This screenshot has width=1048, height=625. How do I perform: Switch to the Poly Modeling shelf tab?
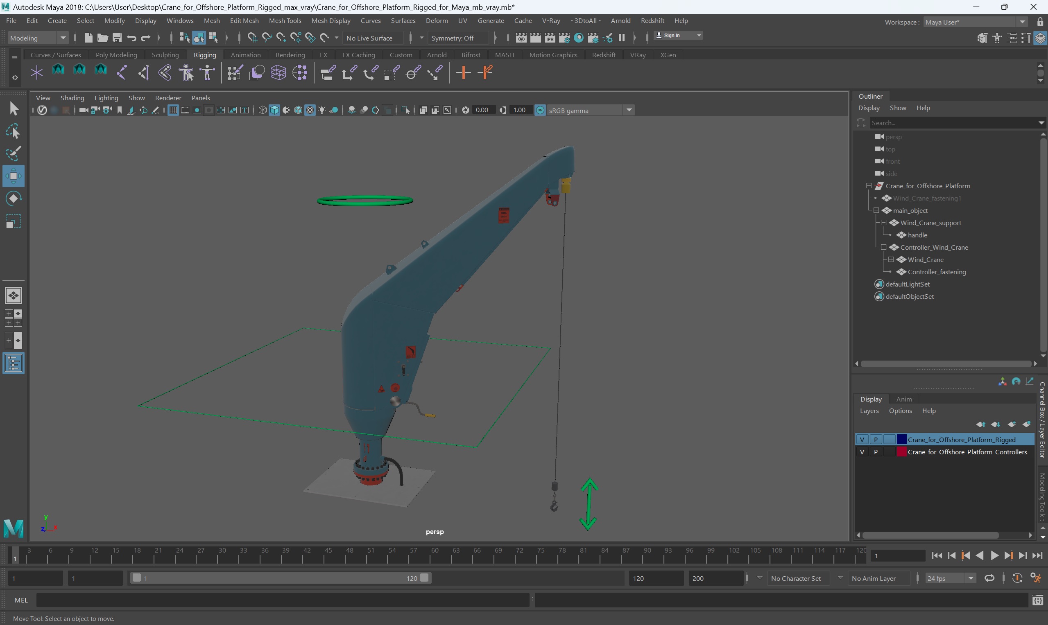(116, 55)
